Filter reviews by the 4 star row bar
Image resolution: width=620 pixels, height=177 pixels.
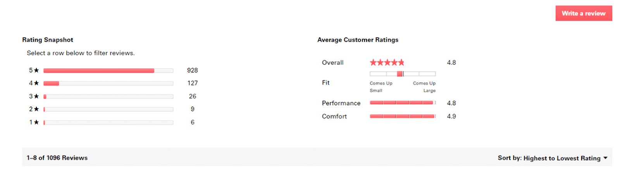pyautogui.click(x=108, y=83)
